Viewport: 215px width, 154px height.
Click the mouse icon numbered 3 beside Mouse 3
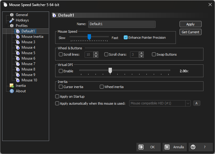(18, 42)
